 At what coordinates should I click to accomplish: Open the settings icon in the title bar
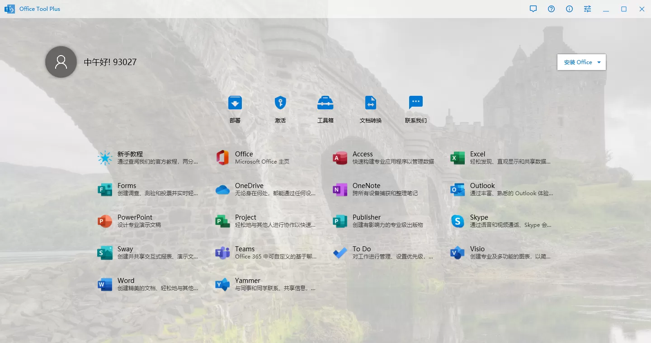coord(587,9)
